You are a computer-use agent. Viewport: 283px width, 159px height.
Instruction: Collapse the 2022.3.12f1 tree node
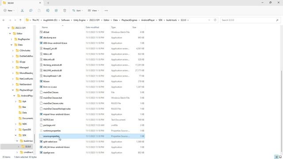pos(8,28)
